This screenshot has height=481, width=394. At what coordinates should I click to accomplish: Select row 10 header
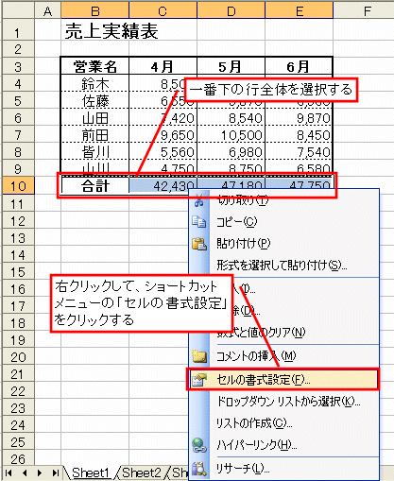click(x=18, y=186)
